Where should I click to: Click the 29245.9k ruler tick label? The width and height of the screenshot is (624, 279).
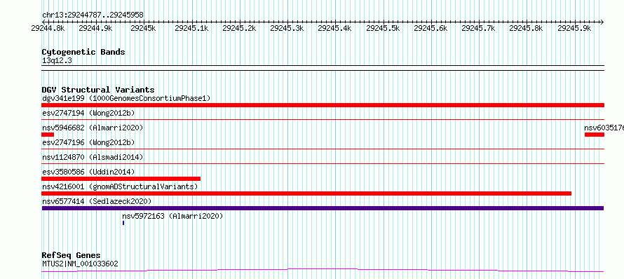tap(574, 28)
